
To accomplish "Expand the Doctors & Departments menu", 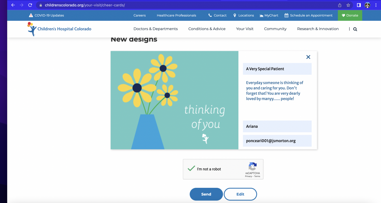I will (155, 29).
